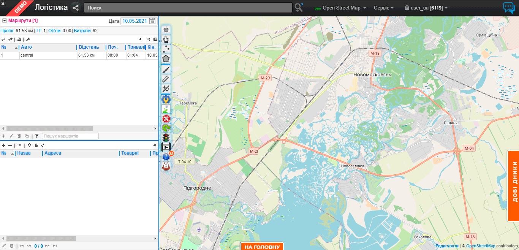
Task: Click the print icon in routes toolbar
Action: (x=19, y=39)
